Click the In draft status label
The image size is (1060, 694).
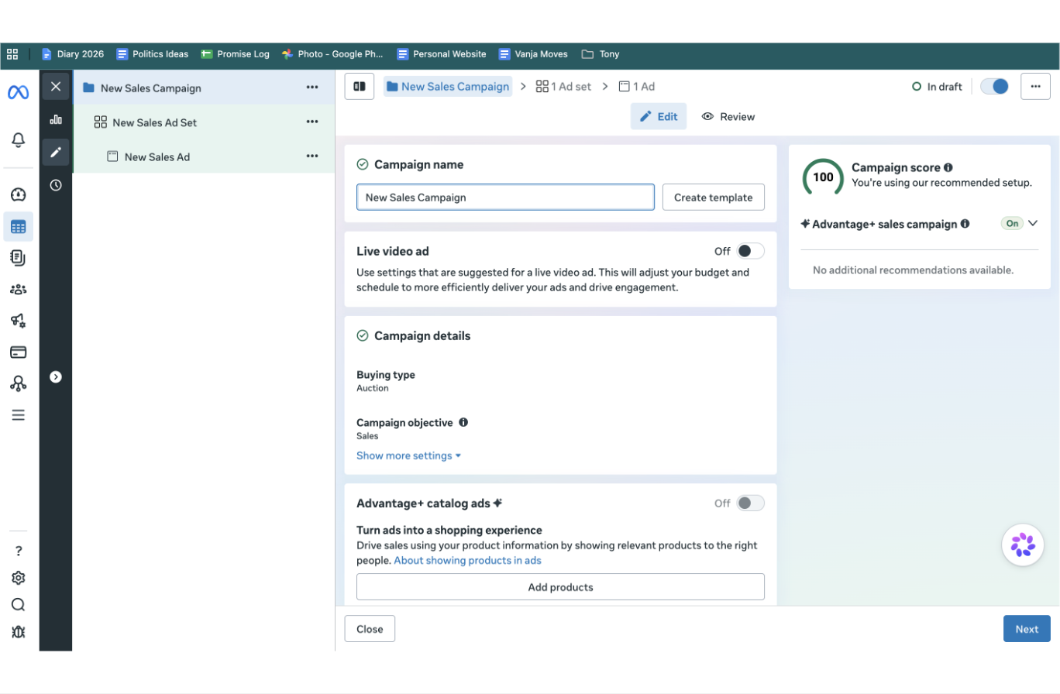click(x=937, y=87)
